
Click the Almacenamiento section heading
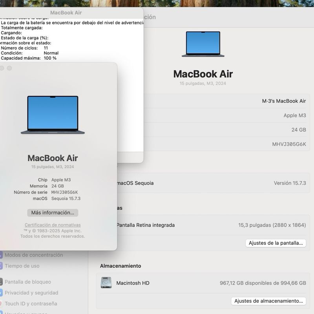(120, 266)
